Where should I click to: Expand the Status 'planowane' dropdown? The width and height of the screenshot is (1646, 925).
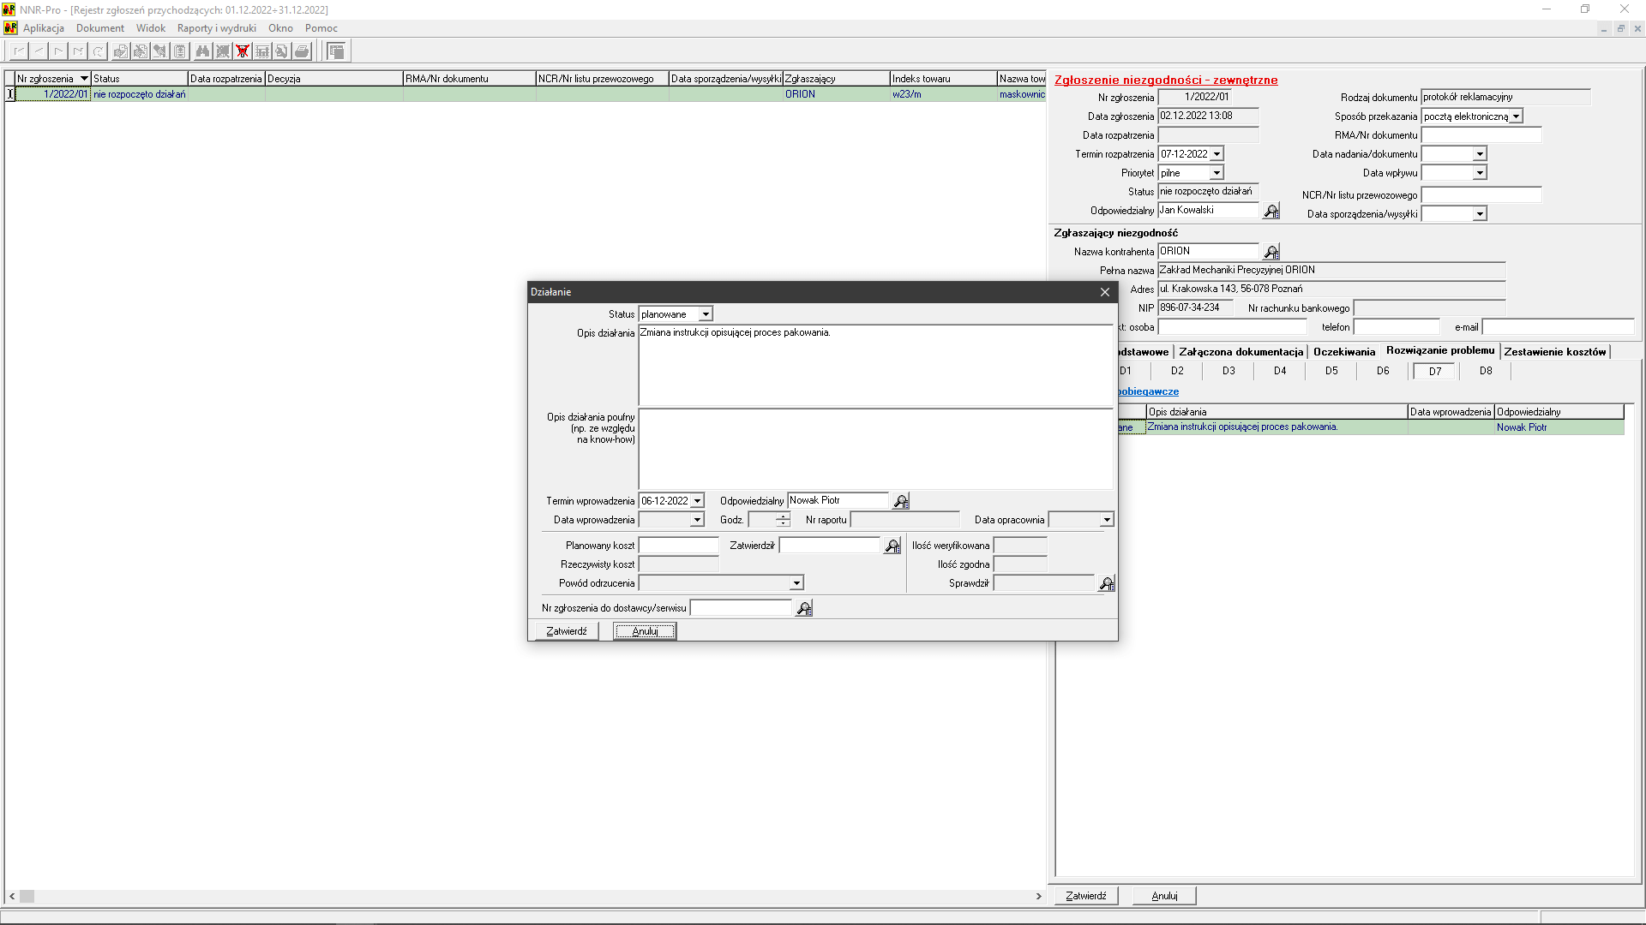(x=706, y=314)
